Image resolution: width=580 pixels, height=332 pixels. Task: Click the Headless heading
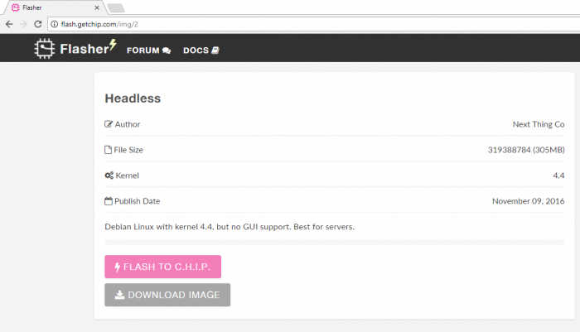tap(133, 99)
